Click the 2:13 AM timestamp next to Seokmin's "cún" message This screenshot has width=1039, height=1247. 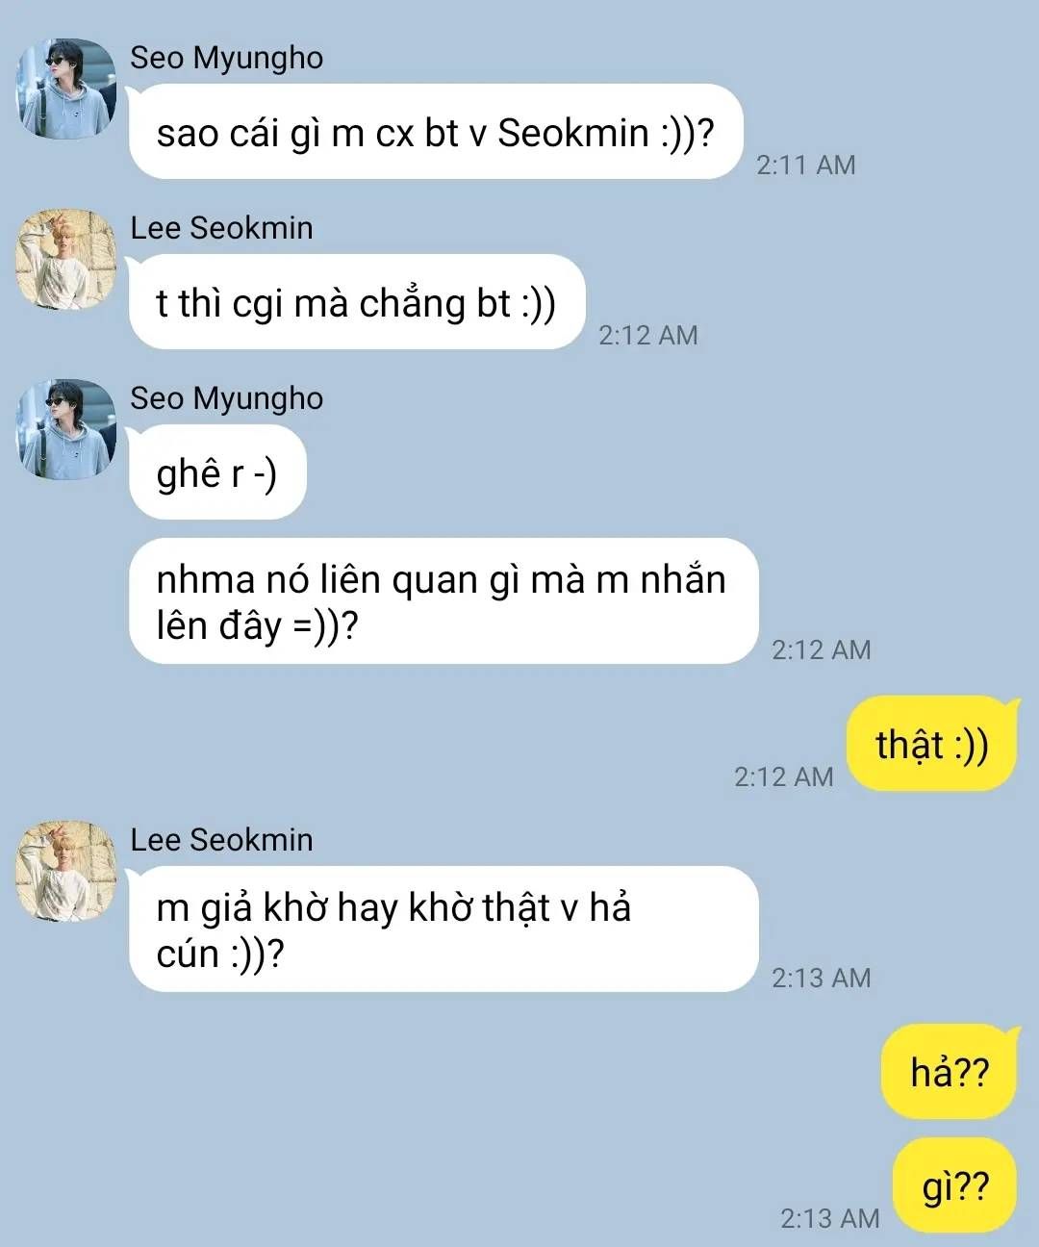coord(821,978)
